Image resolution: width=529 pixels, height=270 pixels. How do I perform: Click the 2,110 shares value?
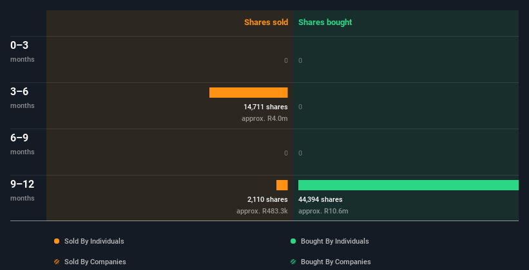pyautogui.click(x=267, y=200)
